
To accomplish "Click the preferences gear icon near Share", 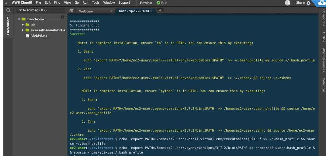I will [x=309, y=3].
